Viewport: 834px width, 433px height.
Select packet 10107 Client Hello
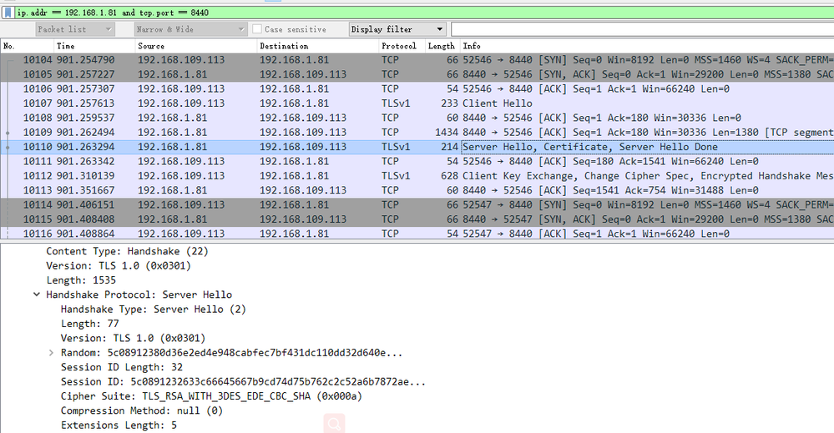point(417,103)
